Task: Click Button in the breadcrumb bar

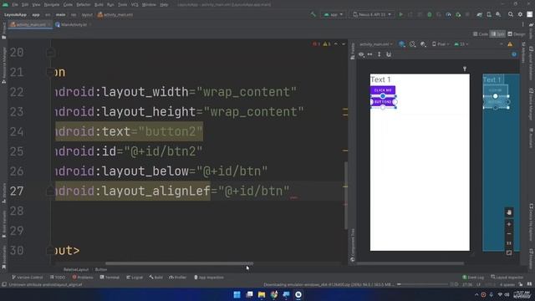Action: [x=101, y=269]
